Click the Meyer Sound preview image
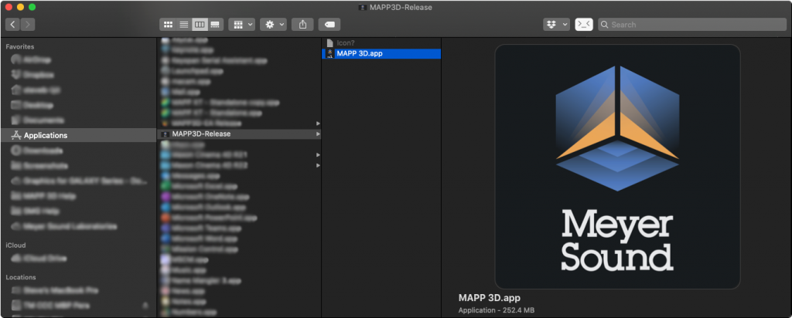792x318 pixels. pos(617,166)
